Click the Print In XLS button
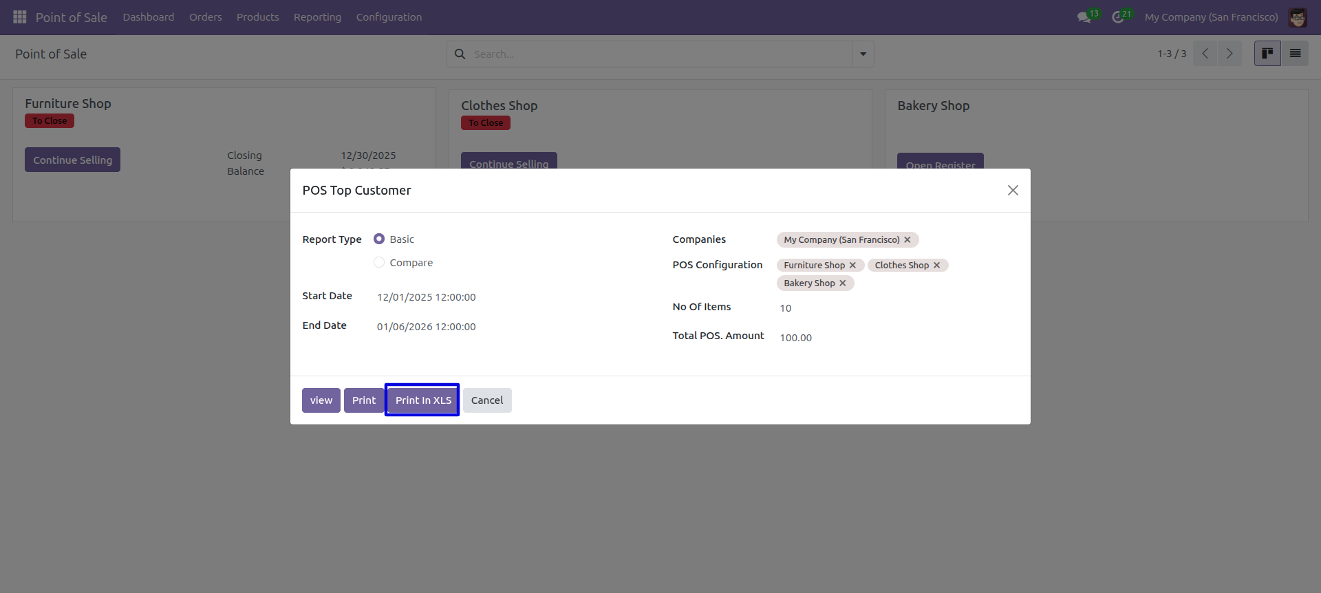 (x=423, y=400)
